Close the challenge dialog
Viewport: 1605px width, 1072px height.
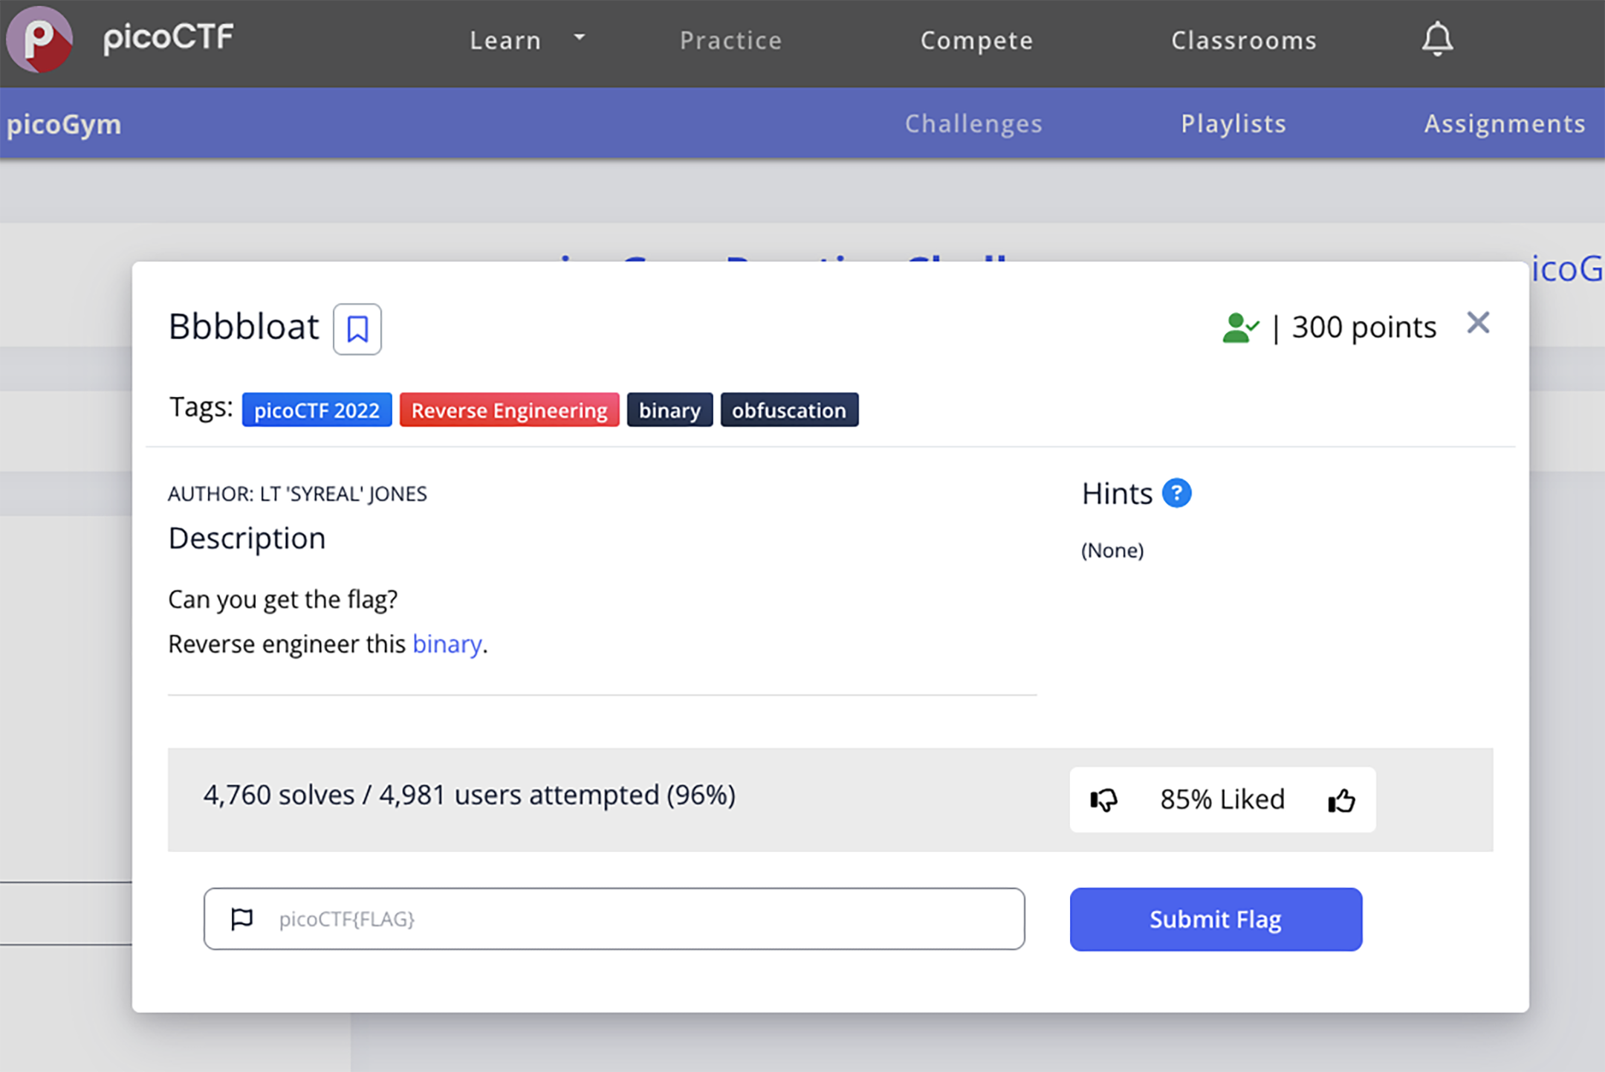1478,323
